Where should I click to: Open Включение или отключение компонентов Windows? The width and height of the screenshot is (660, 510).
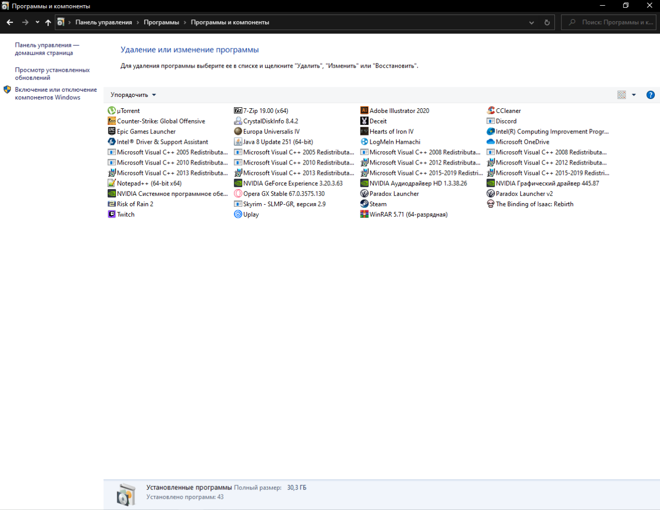pyautogui.click(x=56, y=93)
